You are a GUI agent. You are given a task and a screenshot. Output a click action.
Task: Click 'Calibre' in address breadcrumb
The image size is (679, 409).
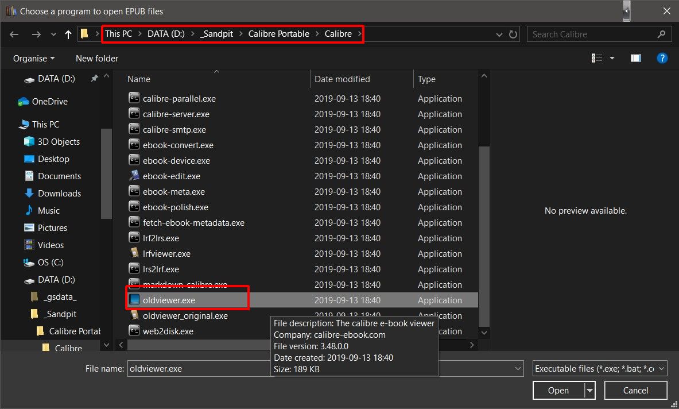338,34
